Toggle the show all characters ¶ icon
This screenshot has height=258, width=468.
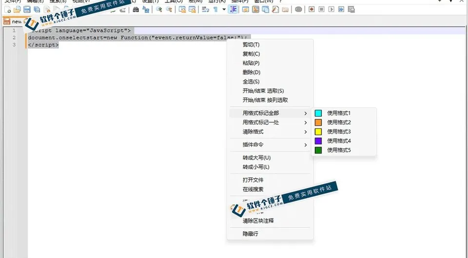(215, 10)
